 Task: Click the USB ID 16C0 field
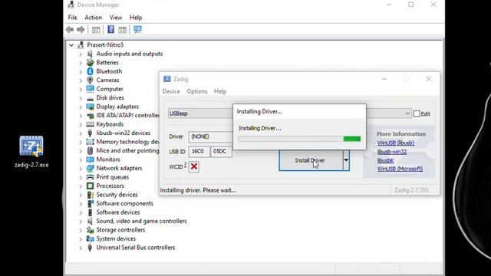click(x=199, y=152)
